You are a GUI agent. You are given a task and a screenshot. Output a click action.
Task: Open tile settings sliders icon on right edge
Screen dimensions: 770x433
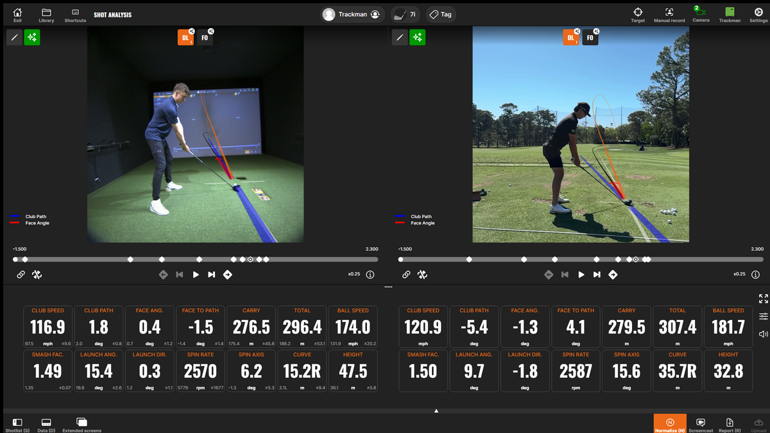click(763, 316)
